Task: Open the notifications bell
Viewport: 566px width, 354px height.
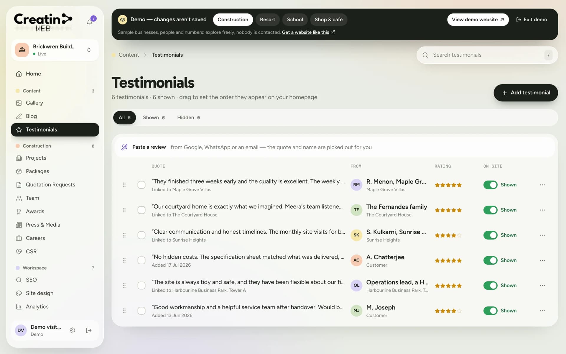Action: click(x=90, y=22)
